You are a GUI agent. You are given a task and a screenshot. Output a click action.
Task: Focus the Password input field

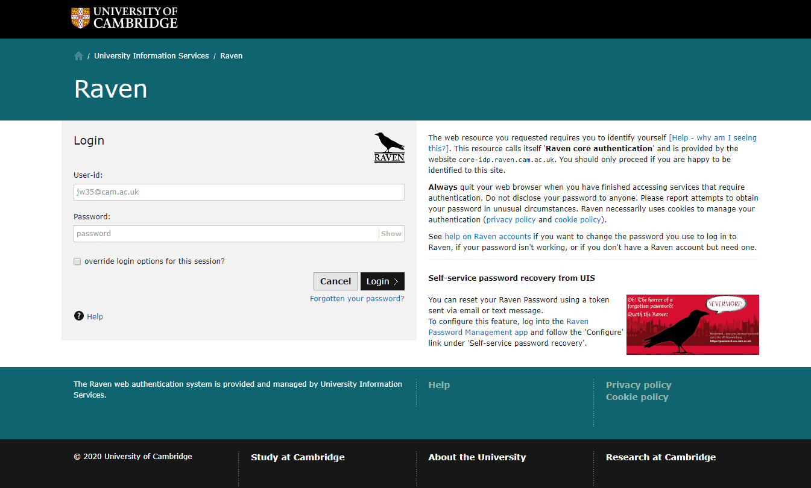[x=226, y=234]
